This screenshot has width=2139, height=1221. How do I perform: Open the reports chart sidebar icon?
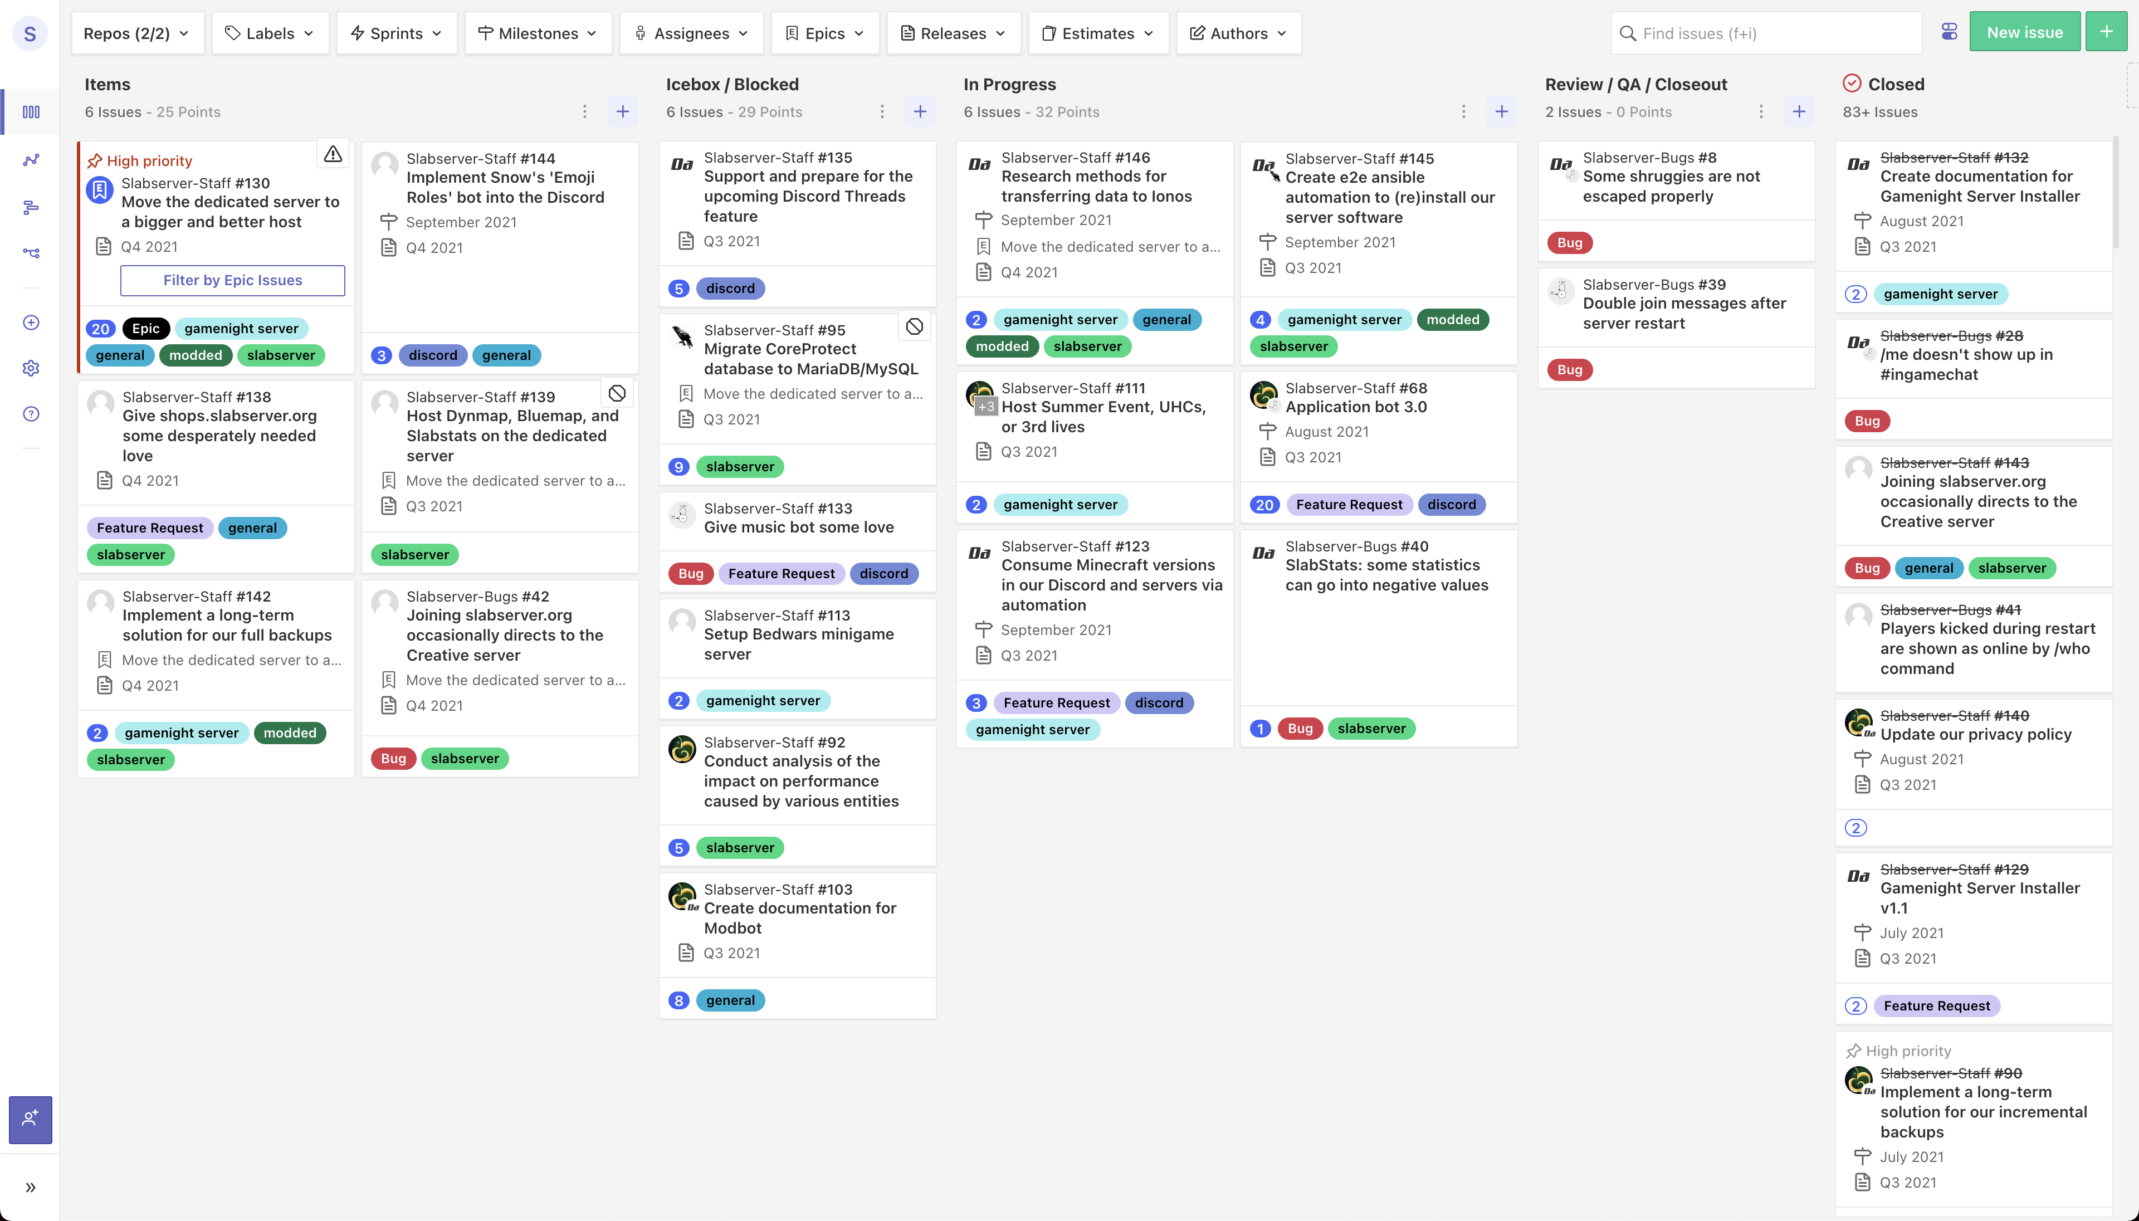coord(31,159)
